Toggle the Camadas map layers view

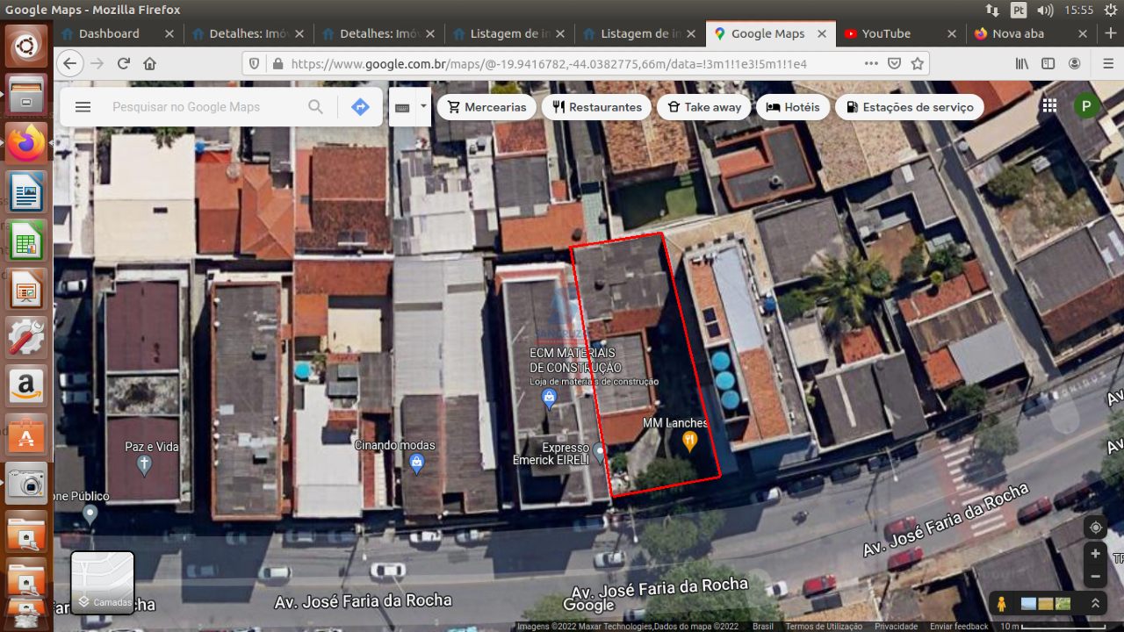[x=102, y=583]
